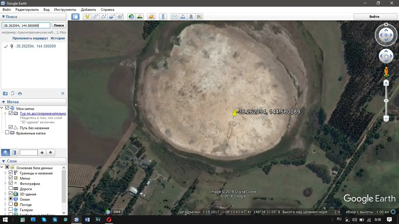Click the Street View pegman icon
This screenshot has height=224, width=399.
tap(386, 72)
